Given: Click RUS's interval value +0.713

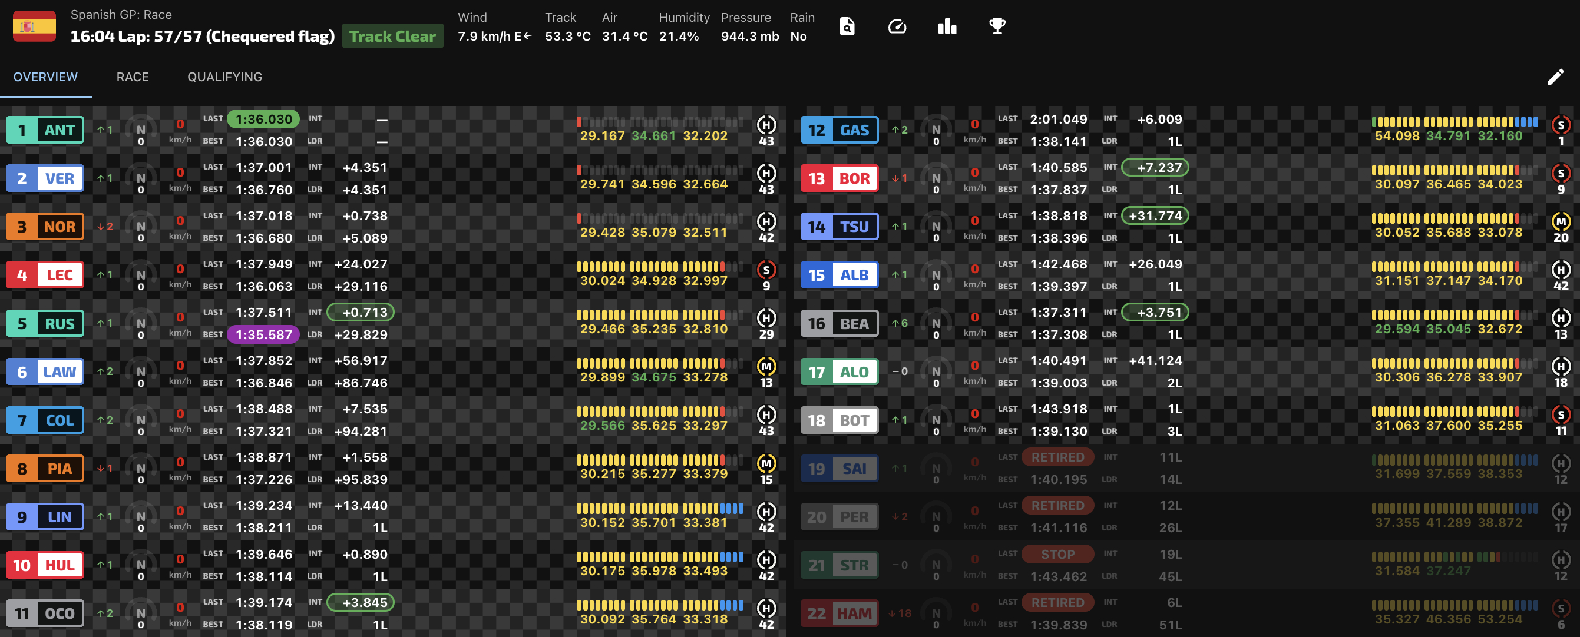Looking at the screenshot, I should pos(361,313).
